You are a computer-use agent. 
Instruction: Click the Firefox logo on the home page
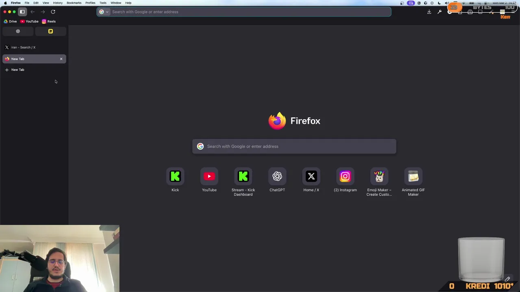(277, 121)
